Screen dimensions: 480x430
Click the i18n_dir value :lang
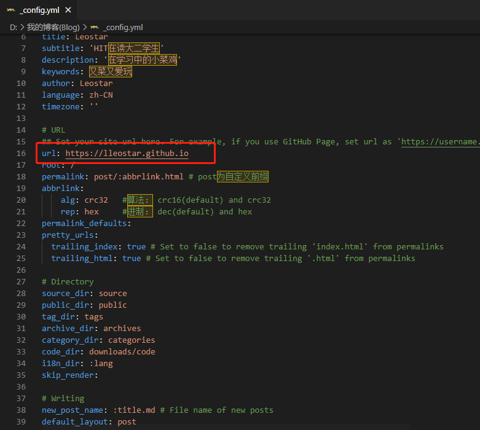click(x=101, y=363)
